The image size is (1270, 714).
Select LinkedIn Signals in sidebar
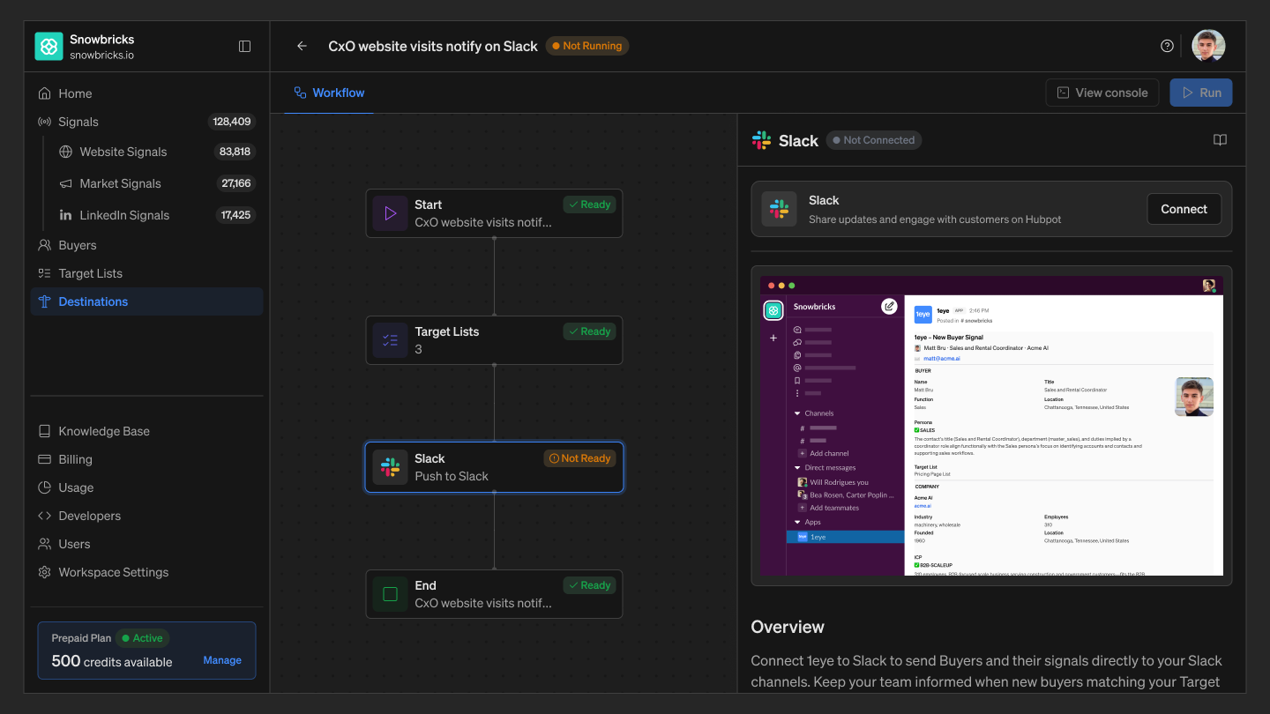pyautogui.click(x=157, y=215)
